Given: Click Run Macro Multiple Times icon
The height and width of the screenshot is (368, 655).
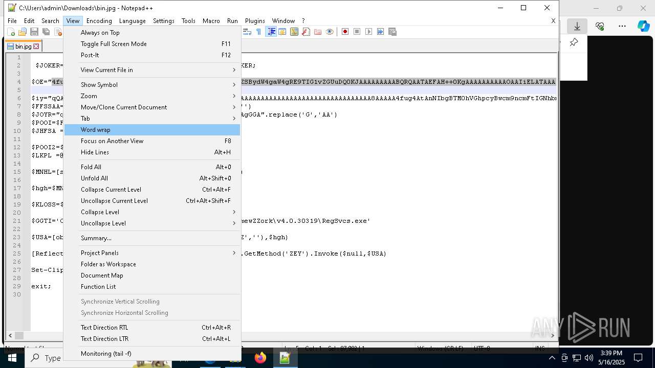Looking at the screenshot, I should (x=380, y=32).
